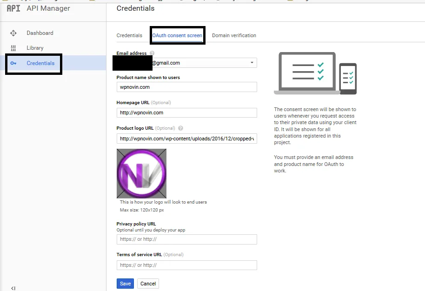The width and height of the screenshot is (425, 291).
Task: Click 'This is how your logo will look' text
Action: coord(163,202)
